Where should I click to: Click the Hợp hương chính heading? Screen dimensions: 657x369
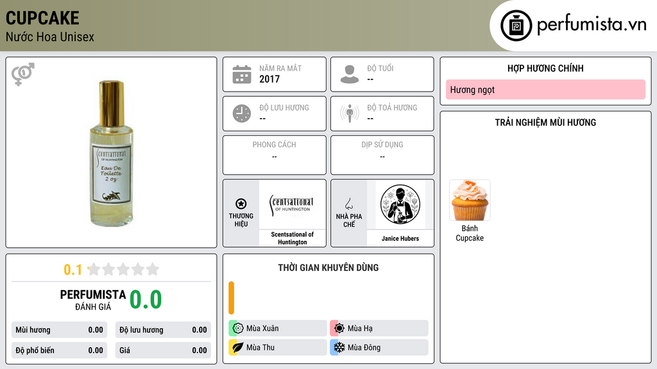tap(545, 68)
